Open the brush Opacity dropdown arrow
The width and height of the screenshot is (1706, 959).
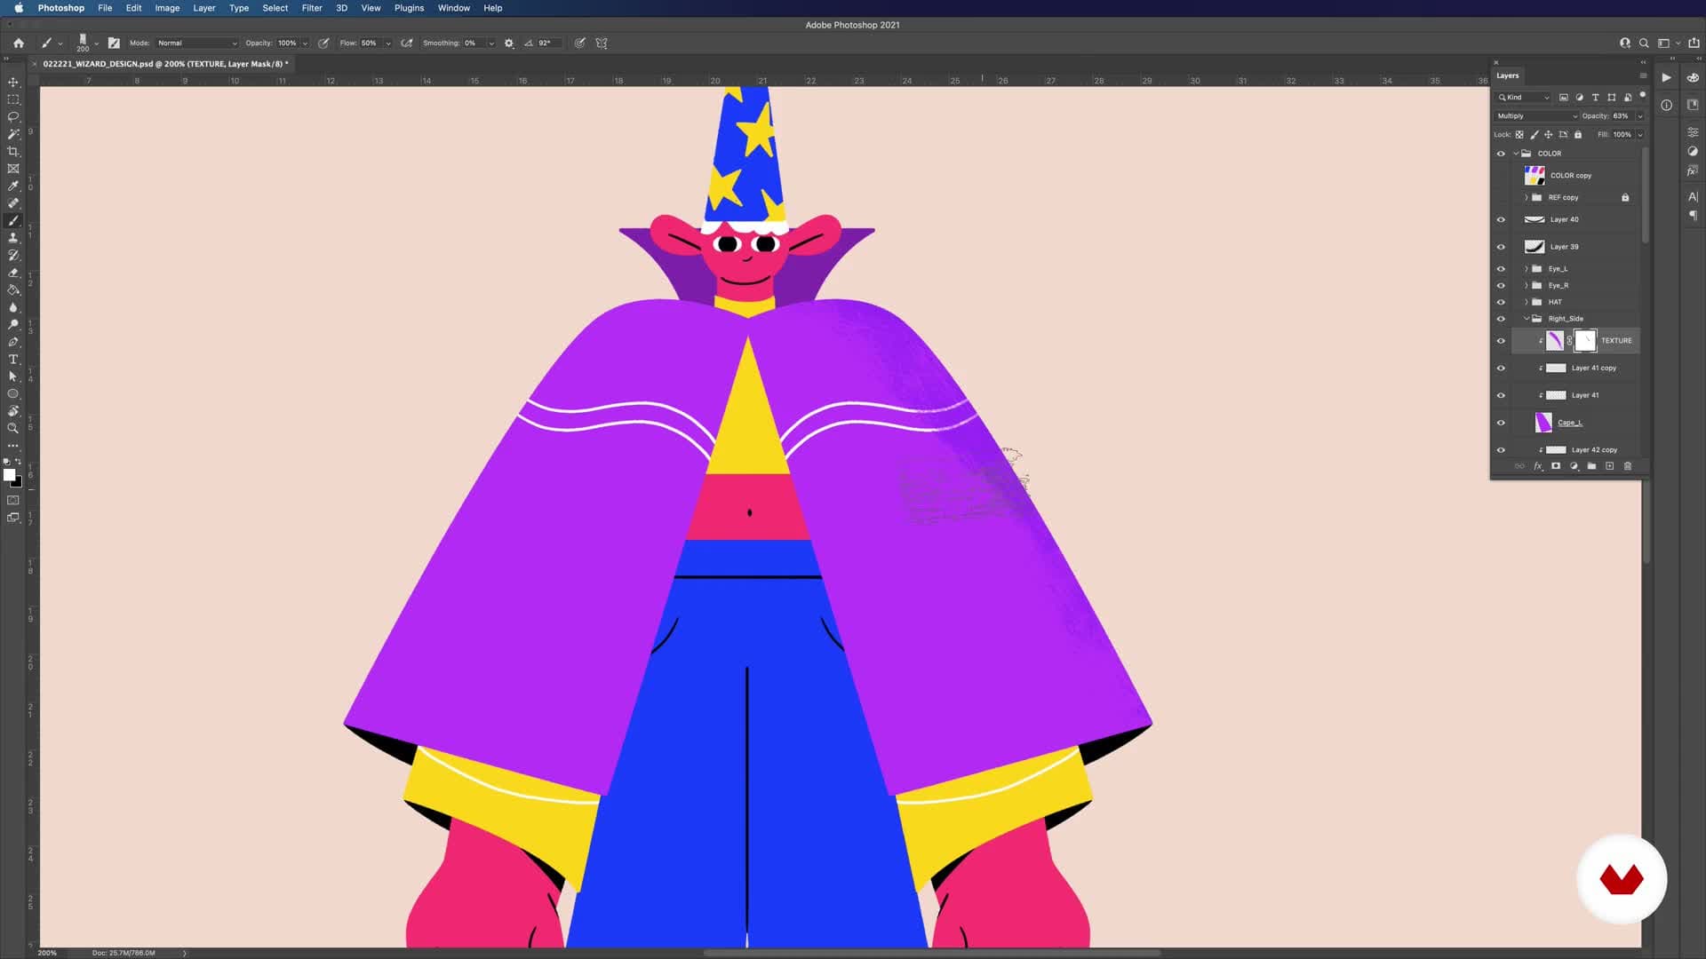(x=305, y=43)
